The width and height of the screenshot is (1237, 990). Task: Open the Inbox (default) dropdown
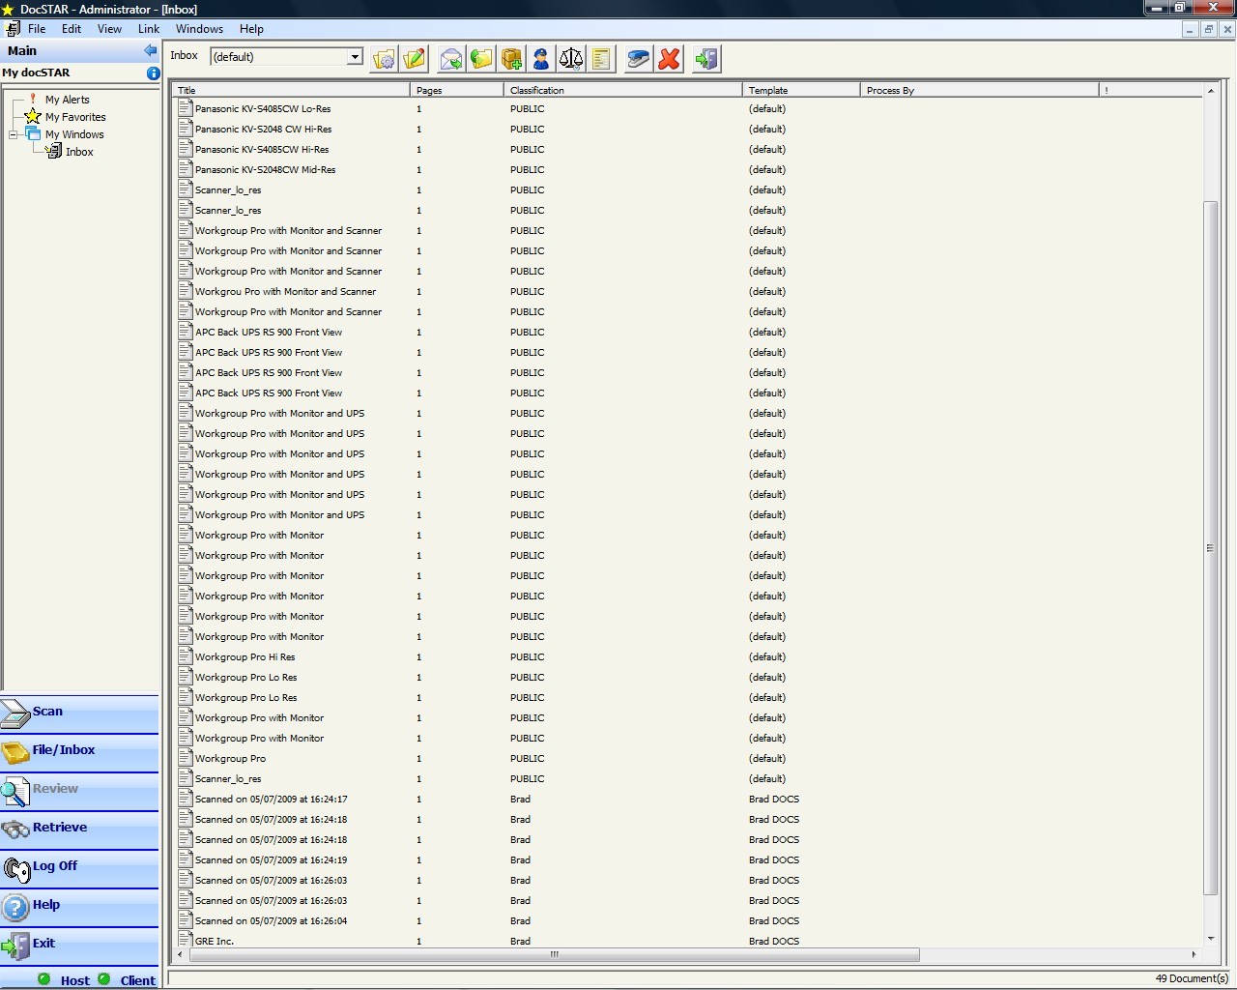355,57
